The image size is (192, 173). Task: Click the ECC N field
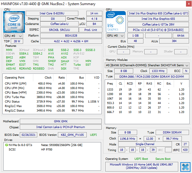point(186,71)
